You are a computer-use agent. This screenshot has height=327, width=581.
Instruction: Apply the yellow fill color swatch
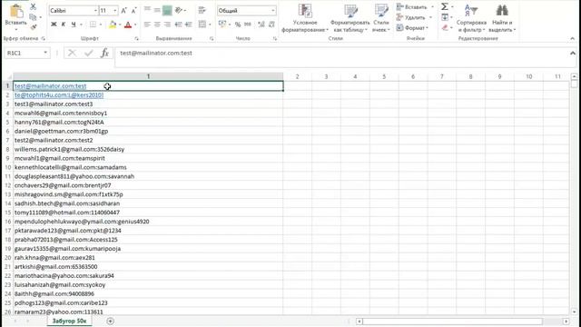113,25
